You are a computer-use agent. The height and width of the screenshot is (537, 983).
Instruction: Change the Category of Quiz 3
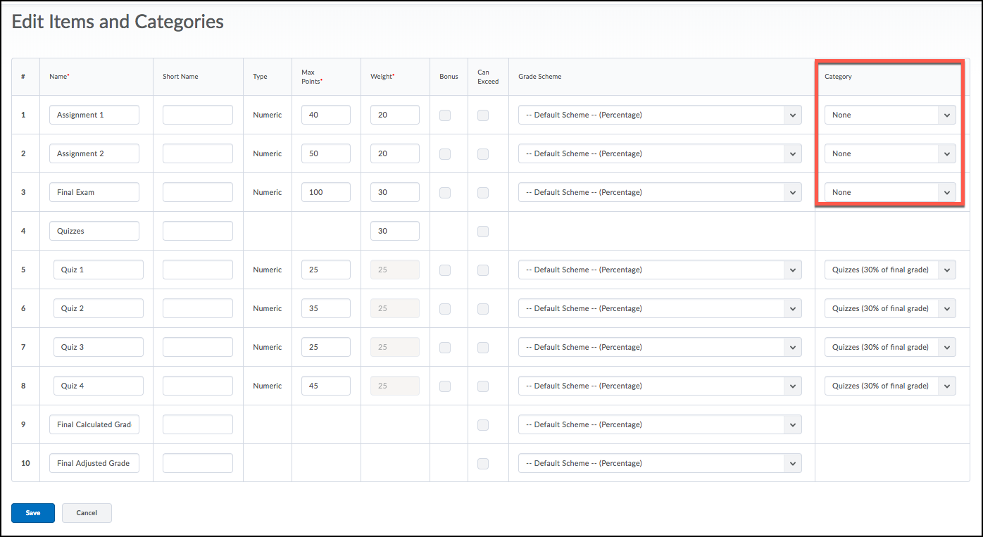(890, 347)
